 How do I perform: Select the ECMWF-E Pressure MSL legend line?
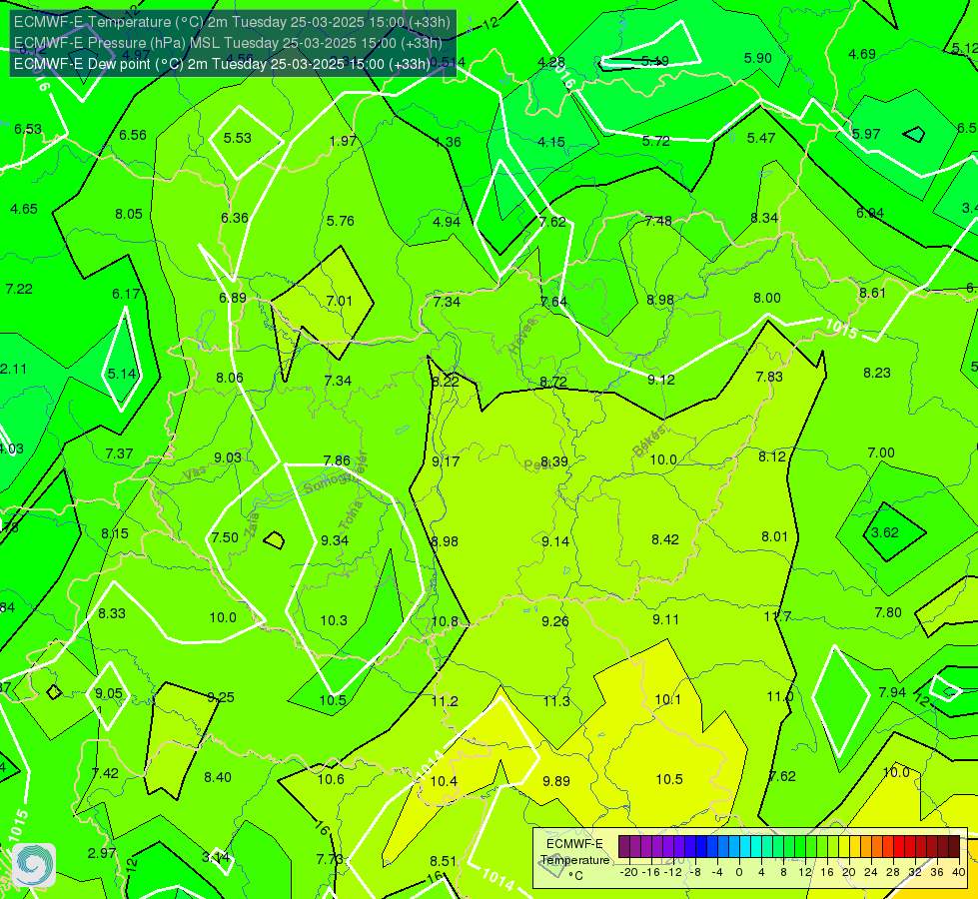(228, 42)
